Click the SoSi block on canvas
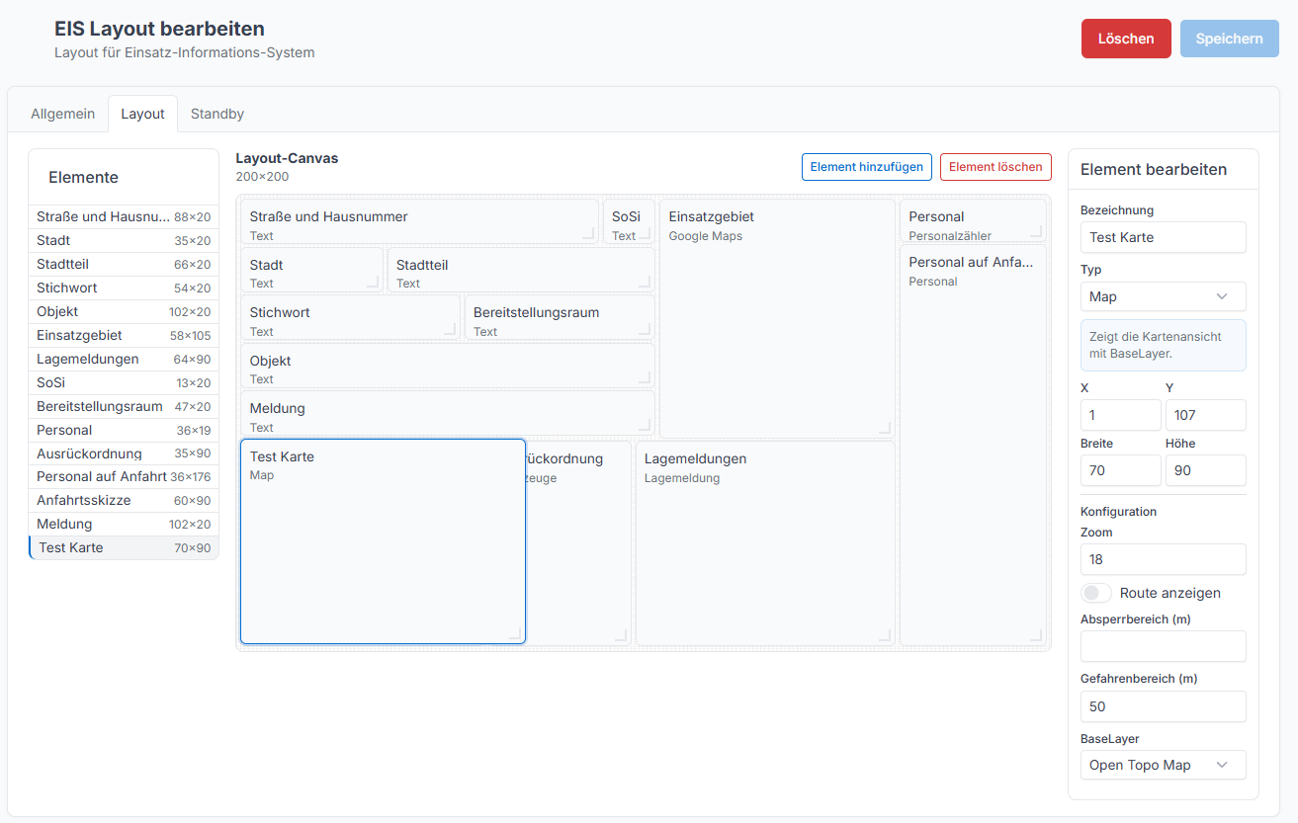This screenshot has width=1298, height=823. pos(629,221)
